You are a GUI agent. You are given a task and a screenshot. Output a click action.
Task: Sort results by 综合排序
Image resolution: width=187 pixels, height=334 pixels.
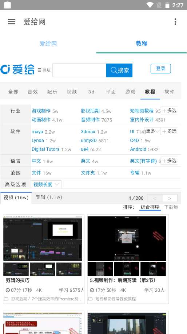coord(150,207)
